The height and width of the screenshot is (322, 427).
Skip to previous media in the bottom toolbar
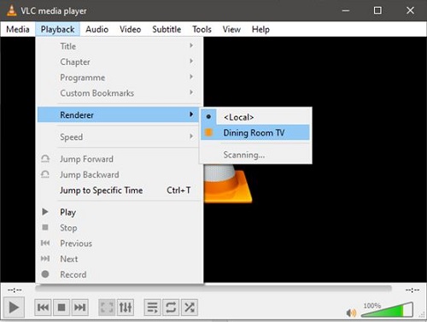coord(43,307)
